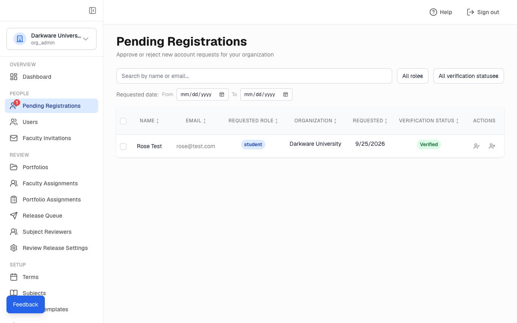Click the To requested date field
The width and height of the screenshot is (517, 323).
[266, 94]
